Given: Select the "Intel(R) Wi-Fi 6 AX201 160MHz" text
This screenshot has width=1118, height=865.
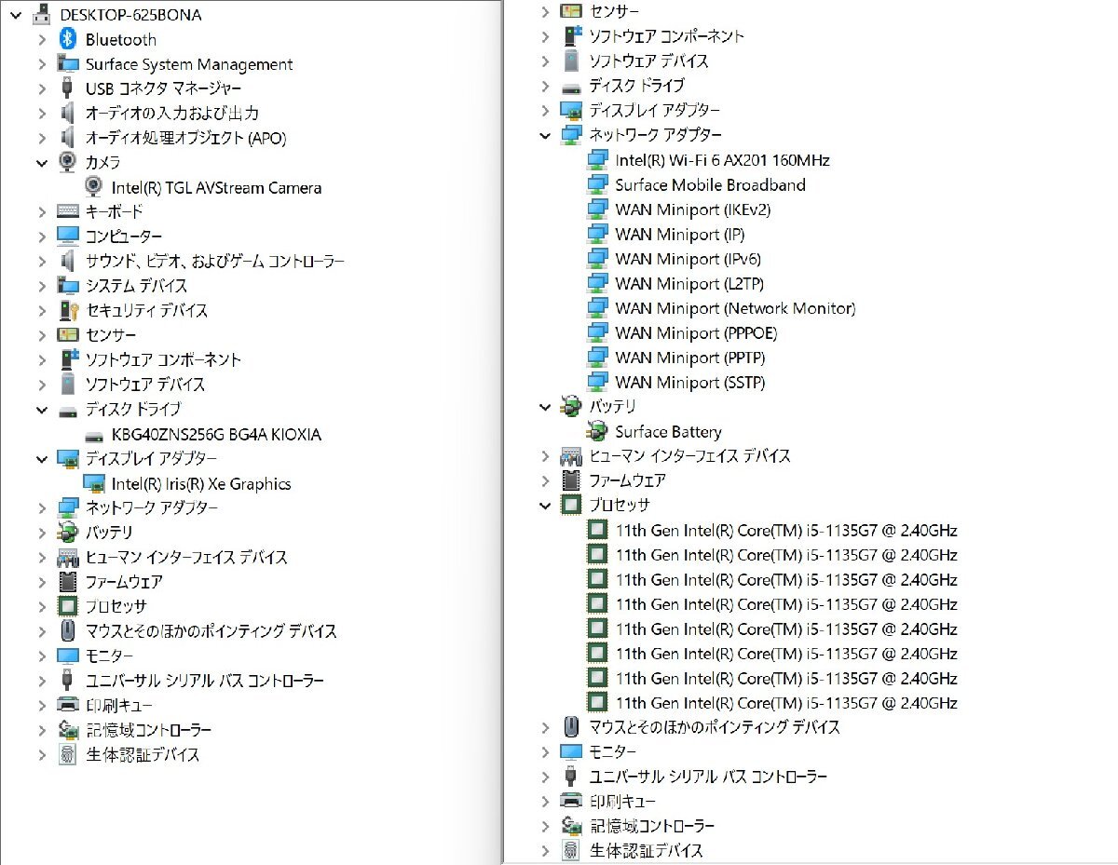Looking at the screenshot, I should coord(722,160).
